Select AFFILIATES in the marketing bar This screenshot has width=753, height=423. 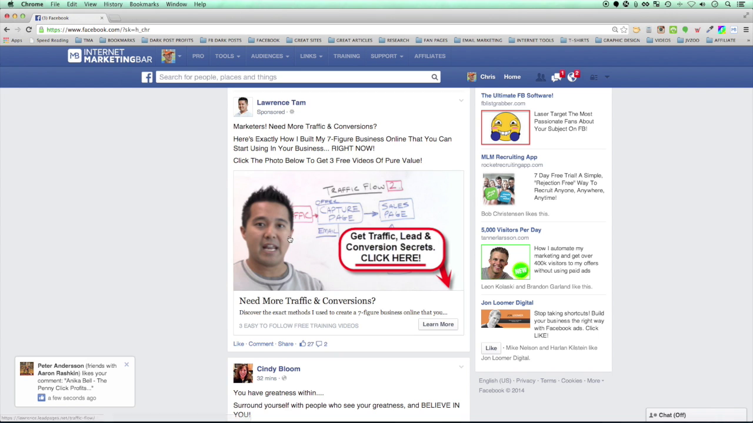pos(430,56)
